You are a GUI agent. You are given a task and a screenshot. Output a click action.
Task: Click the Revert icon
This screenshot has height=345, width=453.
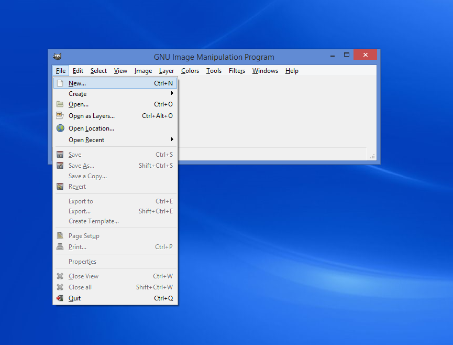(60, 187)
